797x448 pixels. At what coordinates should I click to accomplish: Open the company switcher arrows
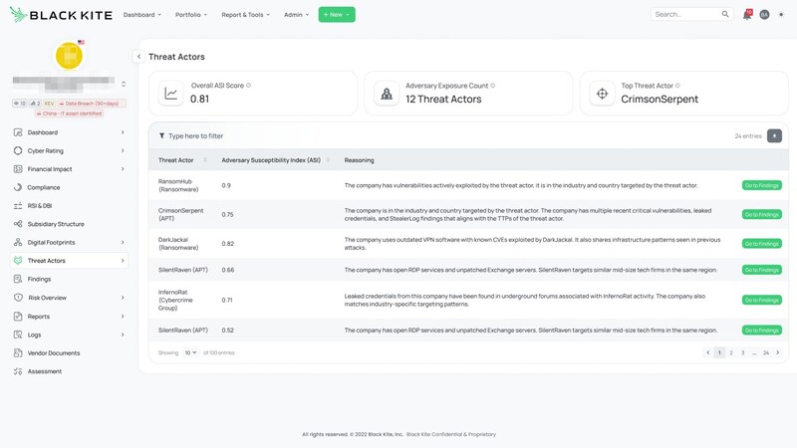pyautogui.click(x=124, y=84)
